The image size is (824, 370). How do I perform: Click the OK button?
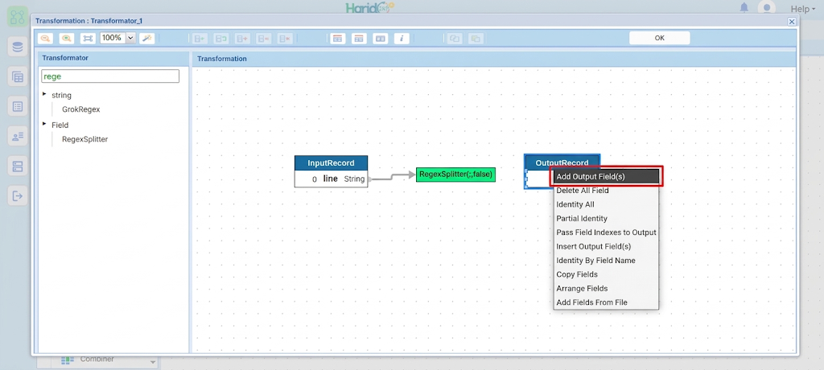660,38
